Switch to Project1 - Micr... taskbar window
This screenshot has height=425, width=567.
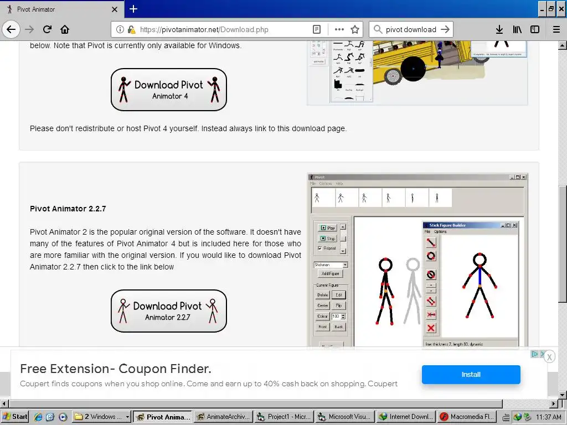tap(284, 417)
